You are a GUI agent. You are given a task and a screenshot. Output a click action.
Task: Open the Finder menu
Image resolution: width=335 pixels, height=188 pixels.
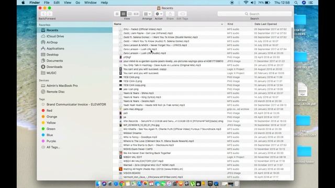[x=35, y=3]
